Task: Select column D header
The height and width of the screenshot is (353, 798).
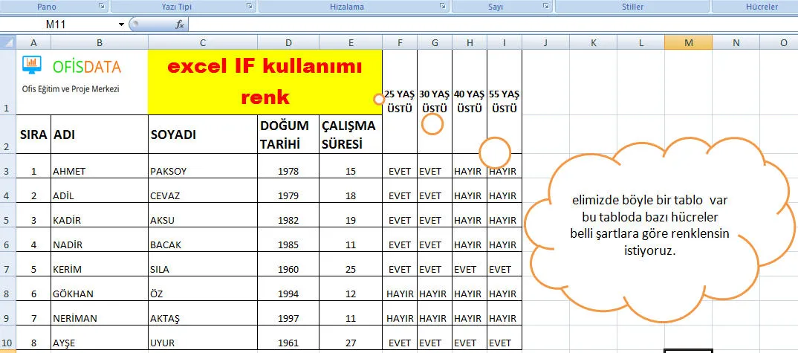Action: 288,43
